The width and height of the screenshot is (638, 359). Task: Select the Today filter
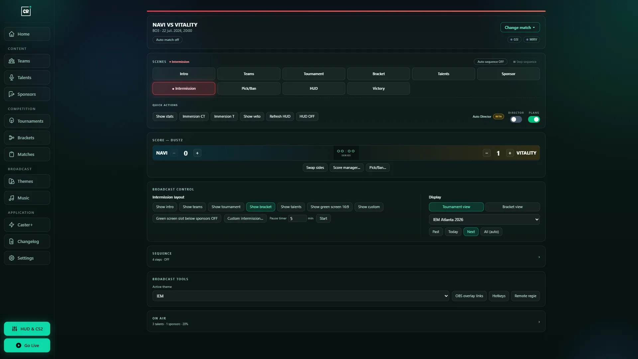click(x=453, y=232)
